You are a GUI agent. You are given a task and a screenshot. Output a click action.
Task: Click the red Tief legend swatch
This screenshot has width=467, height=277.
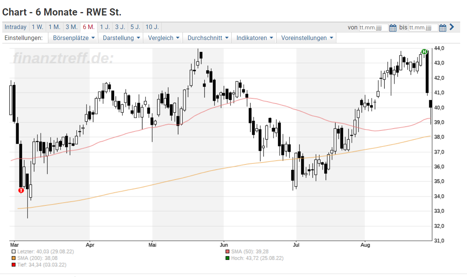tap(14, 265)
